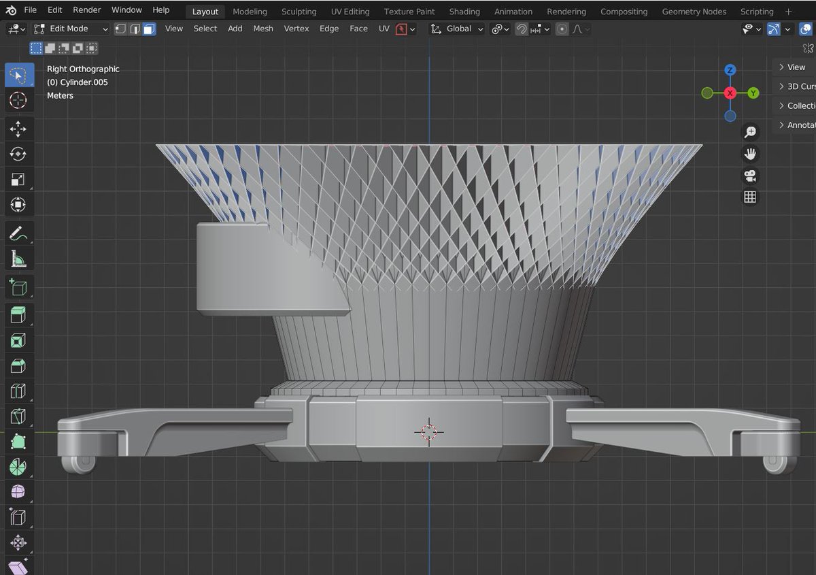Open the editor type dropdown
816x575 pixels.
pyautogui.click(x=16, y=29)
